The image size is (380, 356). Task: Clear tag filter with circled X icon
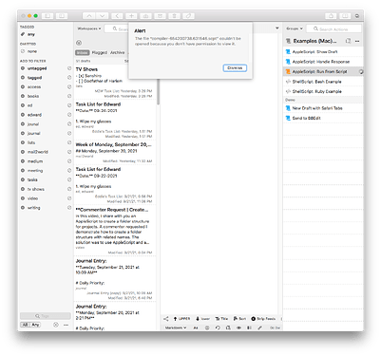[56, 325]
